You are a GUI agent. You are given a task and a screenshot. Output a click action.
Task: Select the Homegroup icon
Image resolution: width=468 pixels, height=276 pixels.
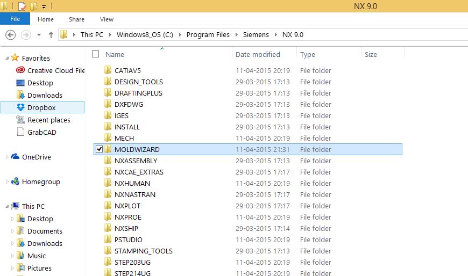15,181
